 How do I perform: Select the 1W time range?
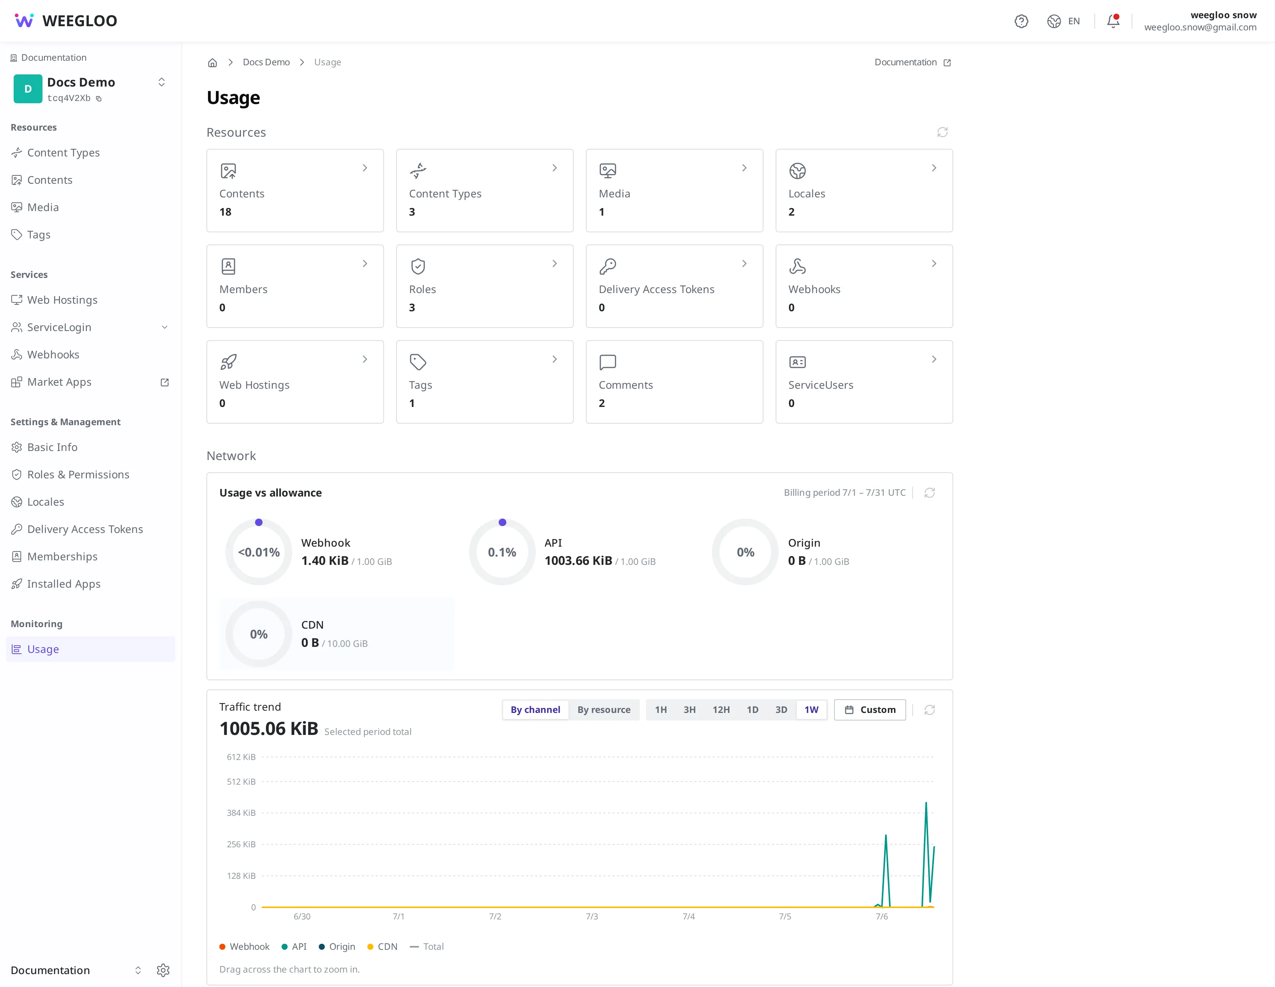(811, 710)
